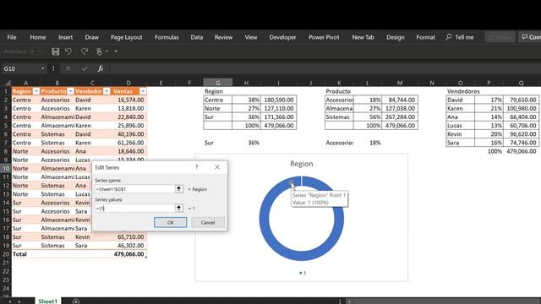The image size is (541, 304).
Task: Click the Redo arrow icon
Action: point(85,52)
